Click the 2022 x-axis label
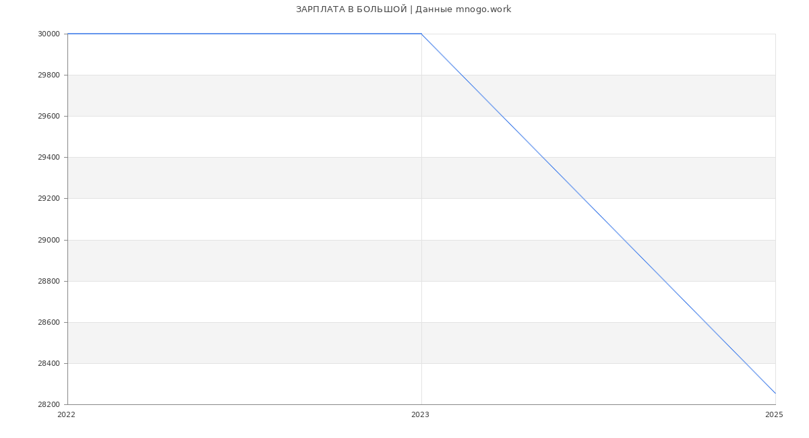 click(67, 415)
